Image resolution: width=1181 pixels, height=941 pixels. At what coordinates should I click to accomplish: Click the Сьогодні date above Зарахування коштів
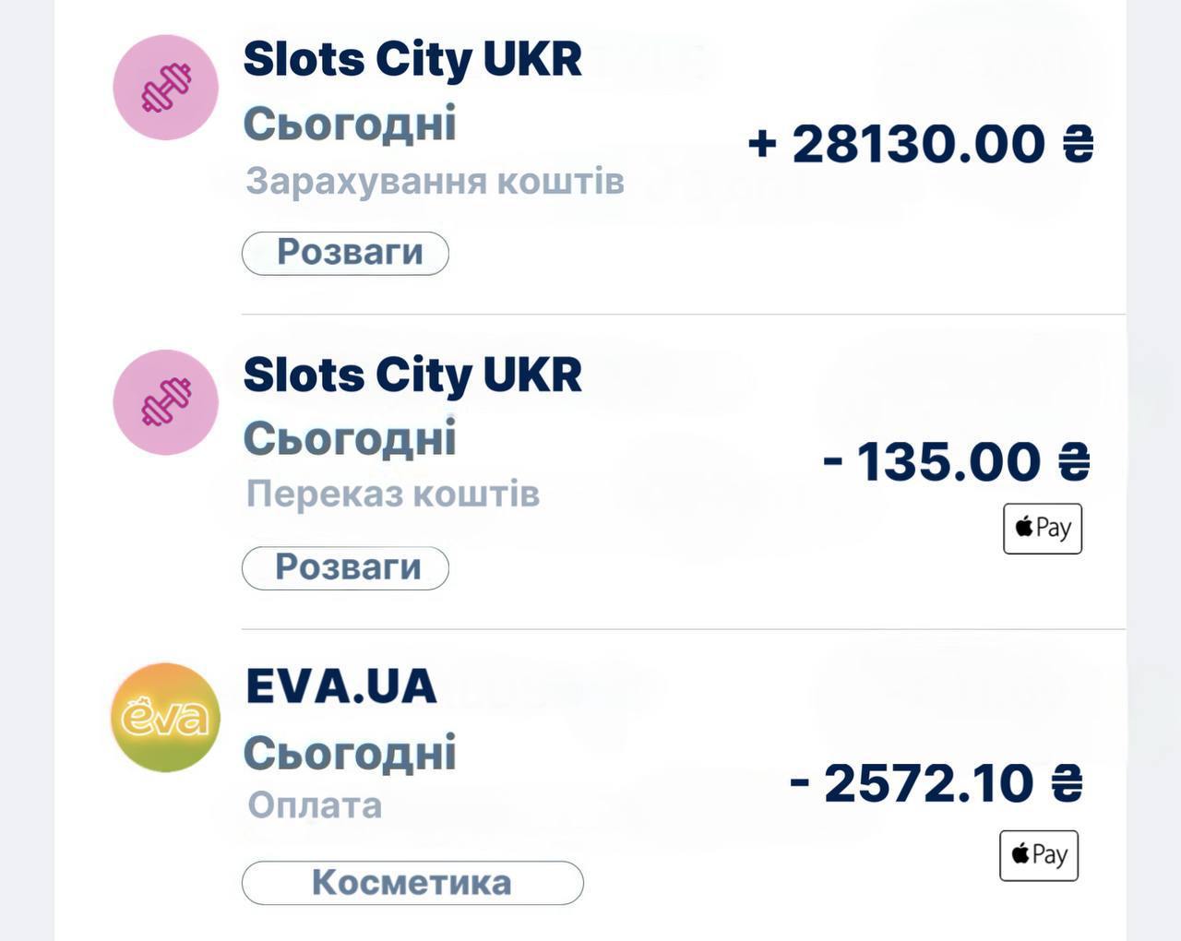pyautogui.click(x=350, y=124)
